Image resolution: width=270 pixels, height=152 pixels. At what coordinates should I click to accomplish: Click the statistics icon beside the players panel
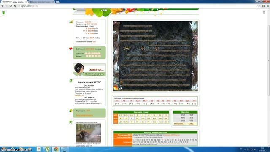click(71, 22)
